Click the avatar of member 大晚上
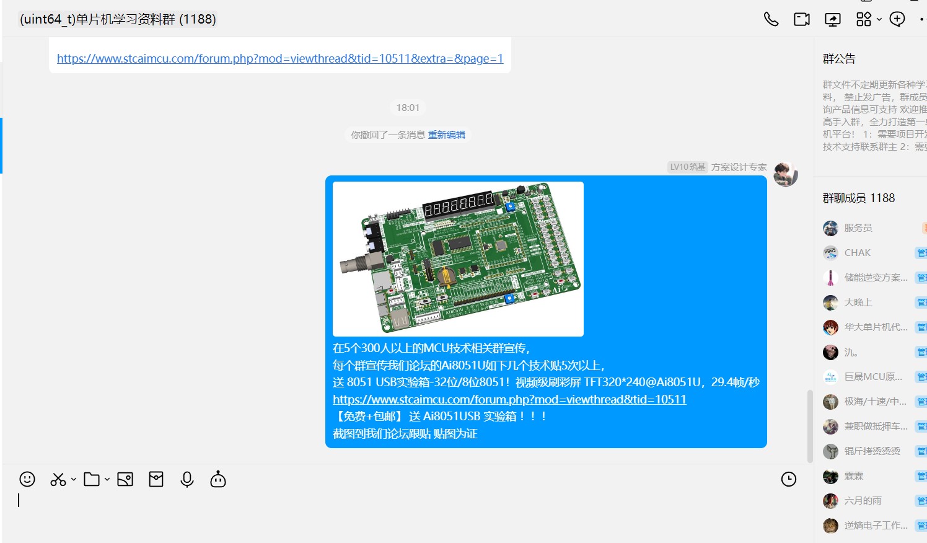This screenshot has height=543, width=927. pos(831,302)
